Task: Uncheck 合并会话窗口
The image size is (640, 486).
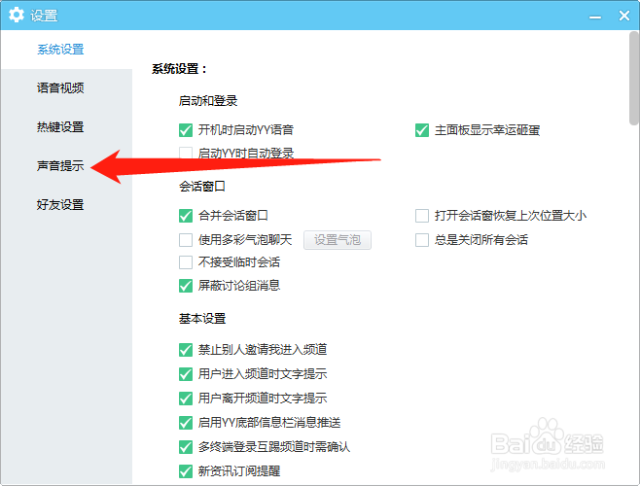Action: 186,216
